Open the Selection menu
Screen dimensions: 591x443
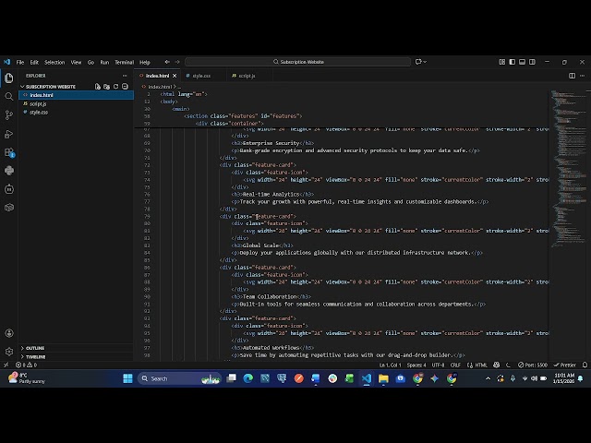tap(54, 62)
